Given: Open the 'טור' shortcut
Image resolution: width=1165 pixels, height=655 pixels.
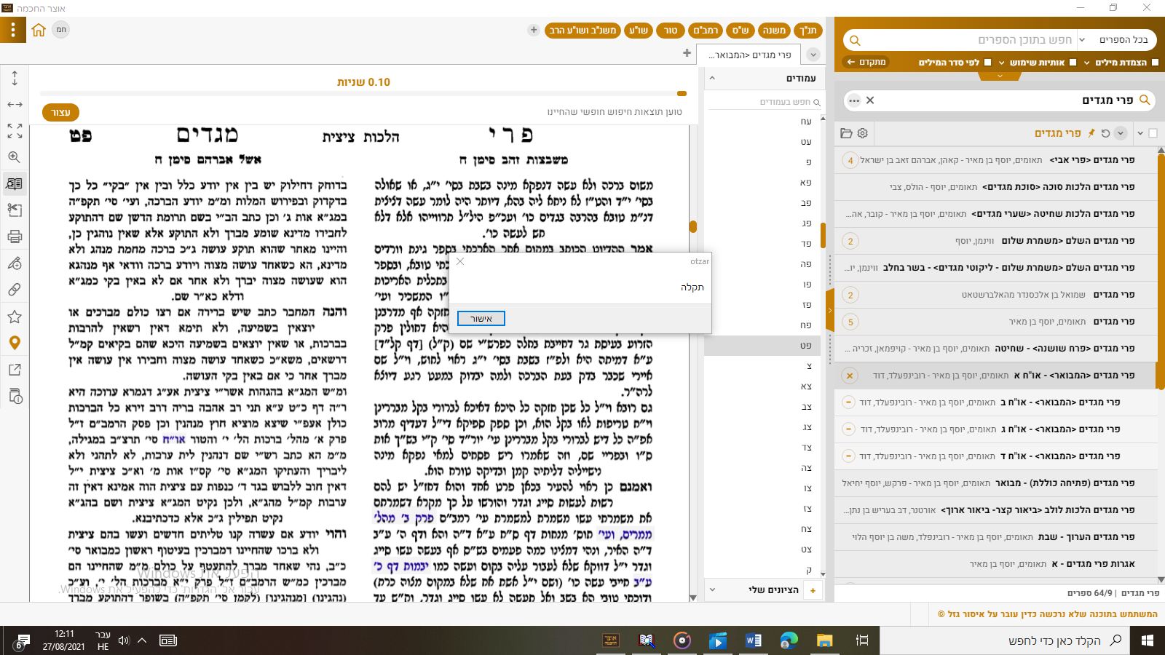Looking at the screenshot, I should 670,30.
